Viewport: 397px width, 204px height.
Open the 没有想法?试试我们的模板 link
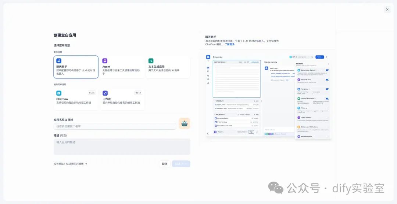click(70, 164)
